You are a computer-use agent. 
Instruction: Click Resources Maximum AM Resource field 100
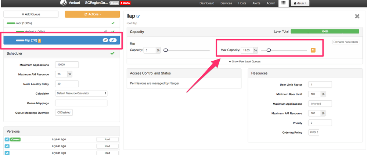coord(314,113)
